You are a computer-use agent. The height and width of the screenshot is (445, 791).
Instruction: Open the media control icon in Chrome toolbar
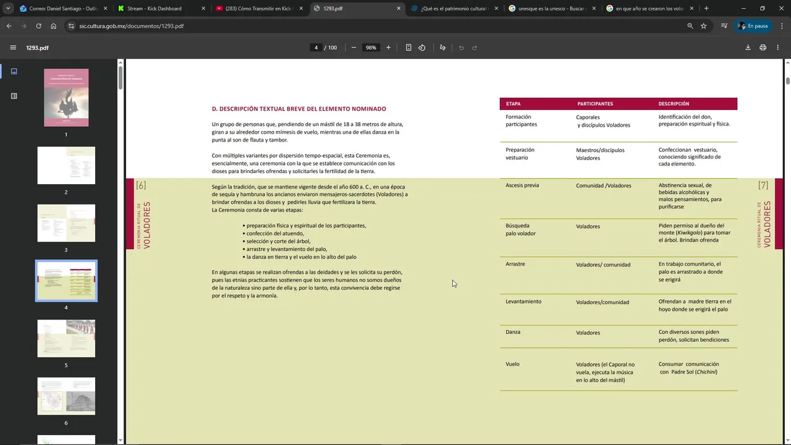coord(724,26)
